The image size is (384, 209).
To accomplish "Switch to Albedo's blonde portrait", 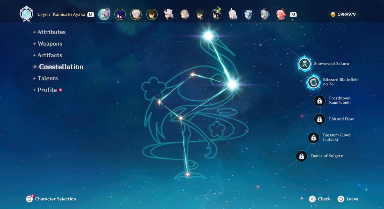I will (x=184, y=14).
